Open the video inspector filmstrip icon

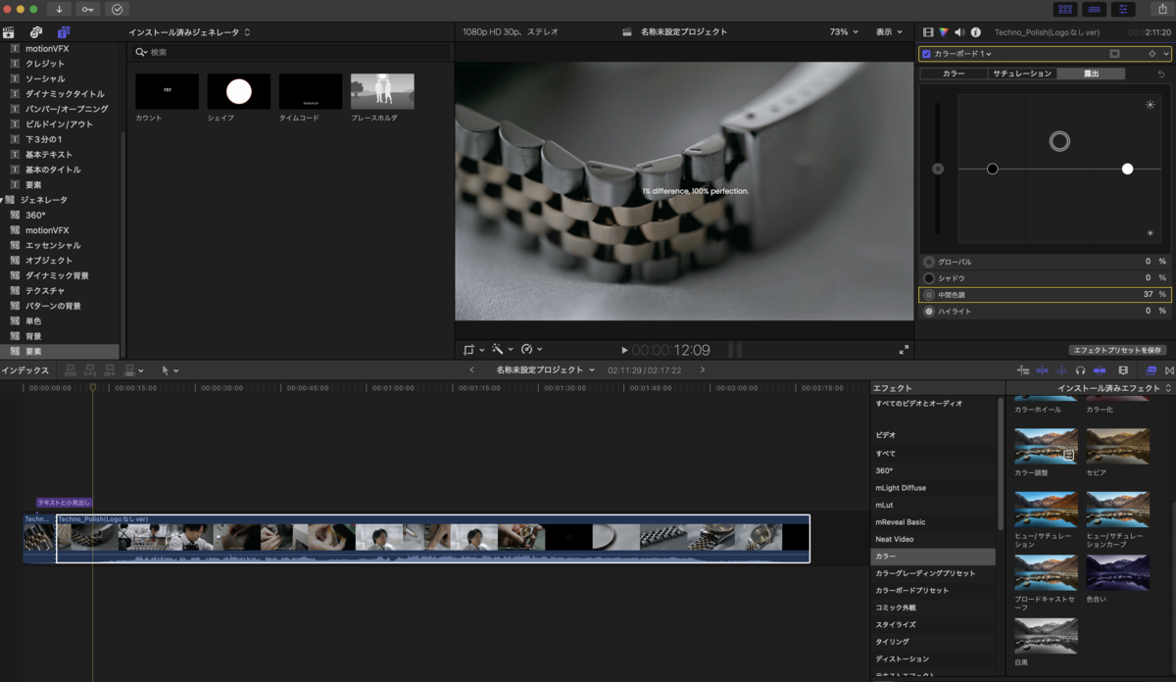tap(928, 32)
